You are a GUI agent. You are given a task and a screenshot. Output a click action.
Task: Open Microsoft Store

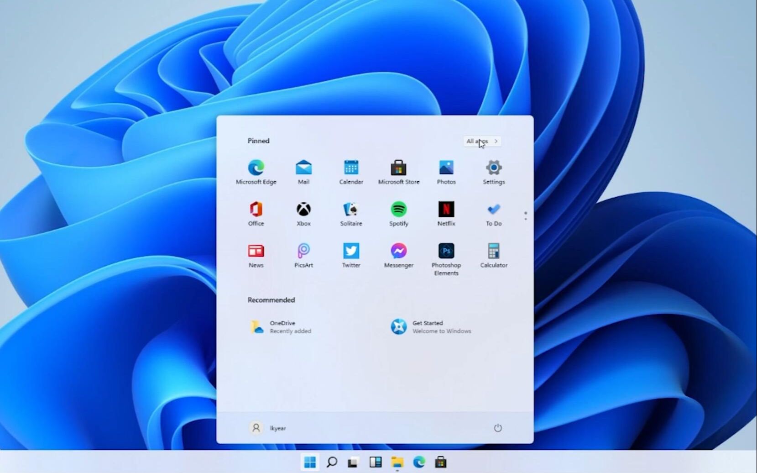[x=398, y=169]
